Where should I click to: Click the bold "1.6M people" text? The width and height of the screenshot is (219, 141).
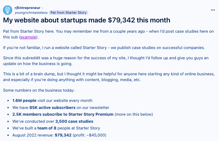coord(25,101)
